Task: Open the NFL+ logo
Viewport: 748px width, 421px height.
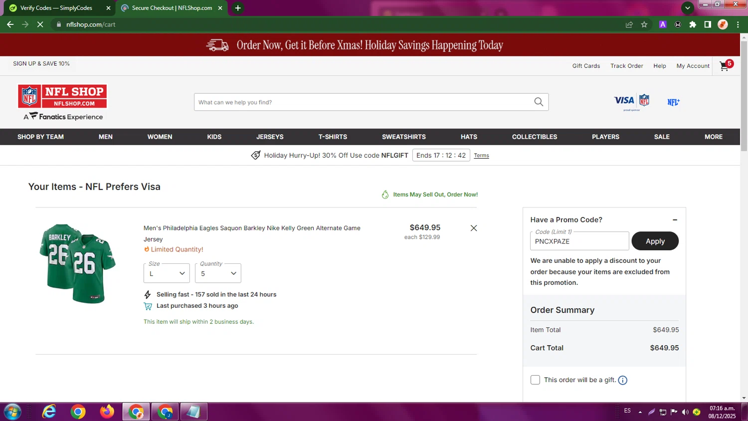Action: point(674,102)
